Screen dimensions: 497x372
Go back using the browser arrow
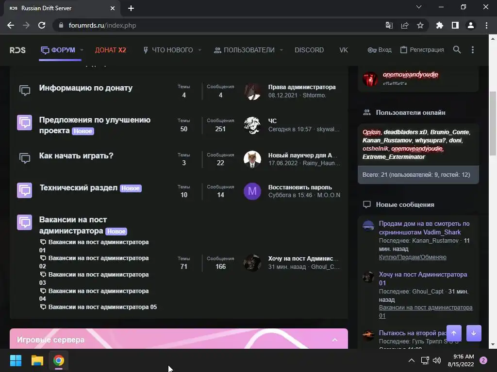[11, 25]
